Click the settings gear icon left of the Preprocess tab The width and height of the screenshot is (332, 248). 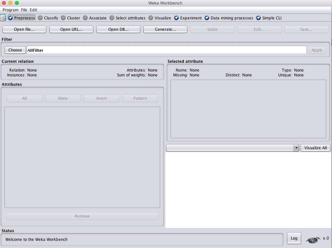tap(3, 18)
